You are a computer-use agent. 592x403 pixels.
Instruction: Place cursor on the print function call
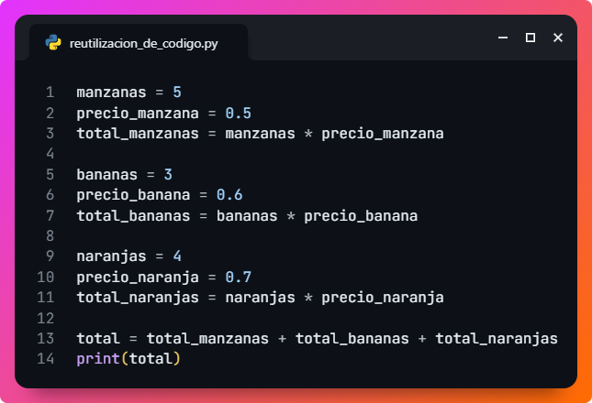[98, 360]
